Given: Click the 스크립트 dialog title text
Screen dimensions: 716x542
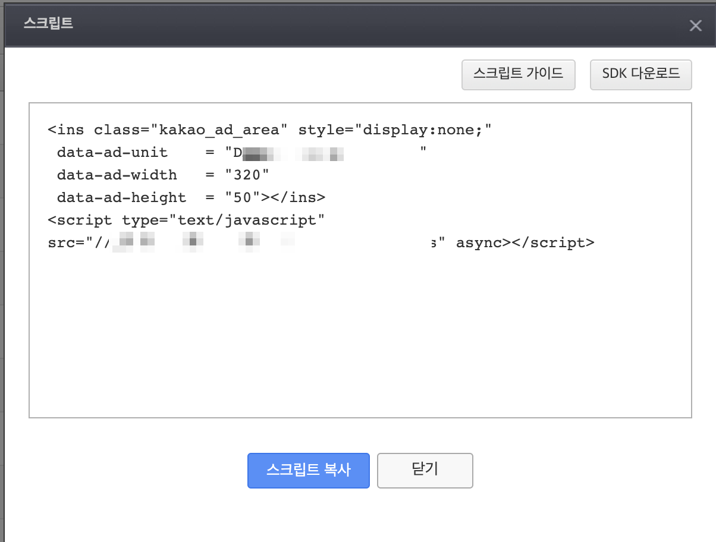Looking at the screenshot, I should [49, 24].
